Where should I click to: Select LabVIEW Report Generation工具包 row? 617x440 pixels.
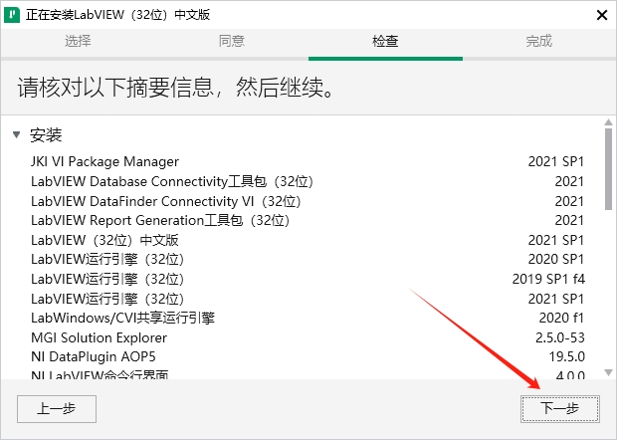308,220
